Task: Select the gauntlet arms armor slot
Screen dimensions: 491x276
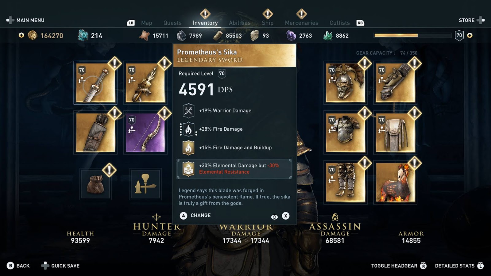Action: point(395,83)
